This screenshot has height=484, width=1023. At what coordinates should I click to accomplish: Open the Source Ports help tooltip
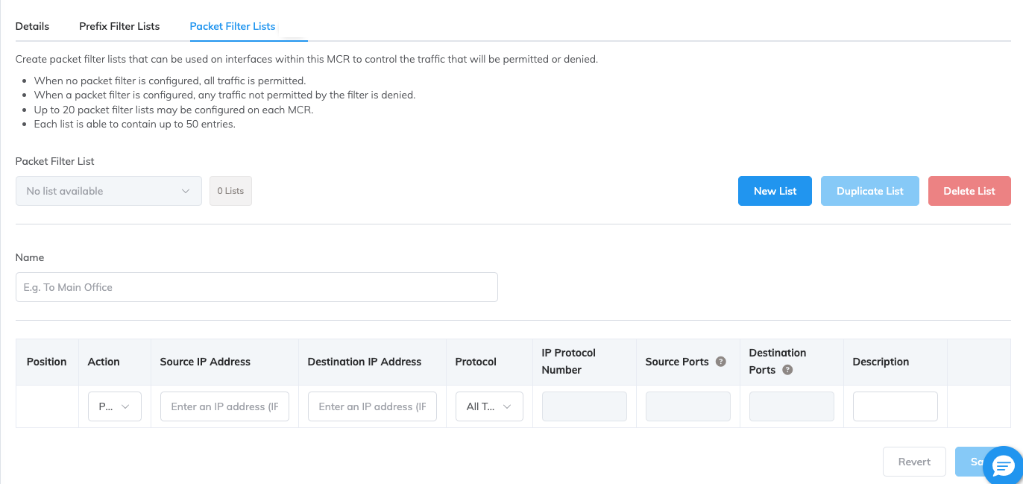tap(720, 361)
